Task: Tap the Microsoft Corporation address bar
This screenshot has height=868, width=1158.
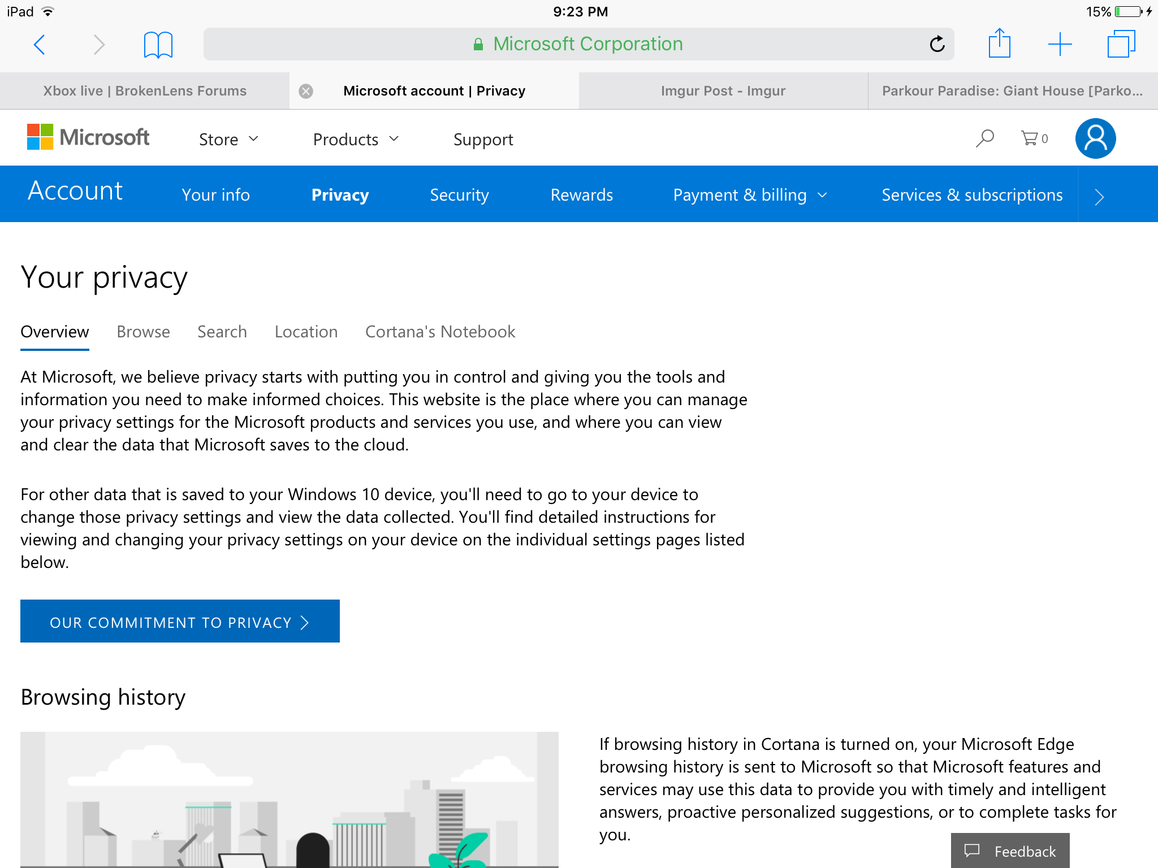Action: pyautogui.click(x=578, y=44)
